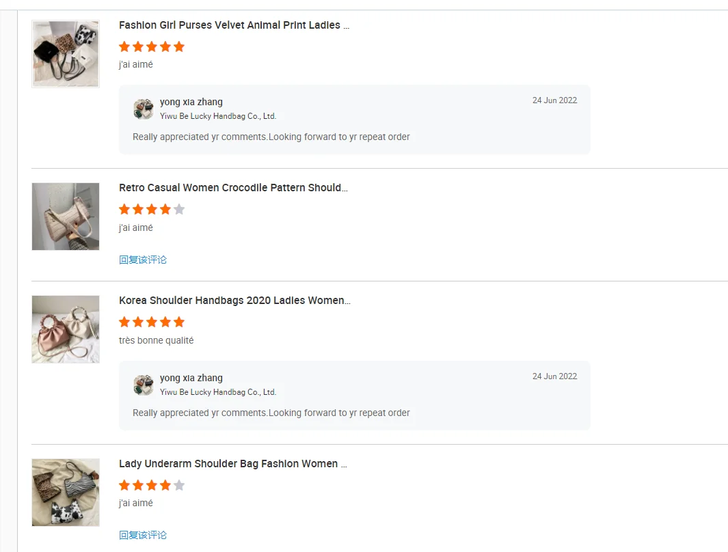Open the Fashion Girl Purses product thumbnail
The width and height of the screenshot is (728, 552).
pyautogui.click(x=66, y=54)
